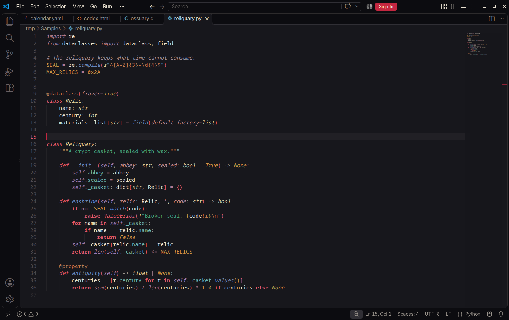This screenshot has width=509, height=320.
Task: Open the Search view in activity bar
Action: pyautogui.click(x=10, y=38)
